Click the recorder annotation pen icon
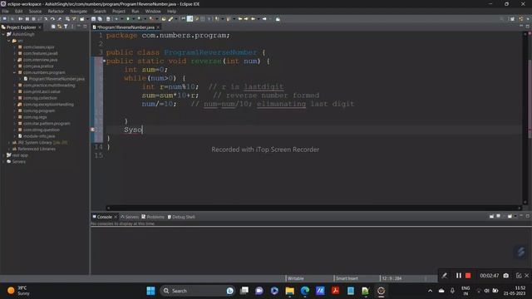This screenshot has width=532, height=299. (x=444, y=276)
